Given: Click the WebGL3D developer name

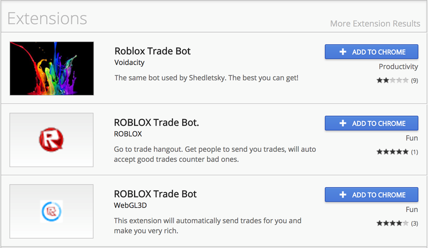Looking at the screenshot, I should [130, 205].
